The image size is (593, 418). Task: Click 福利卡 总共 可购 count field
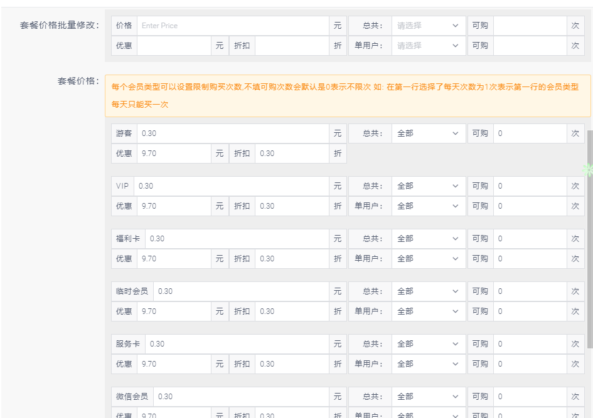pyautogui.click(x=530, y=239)
